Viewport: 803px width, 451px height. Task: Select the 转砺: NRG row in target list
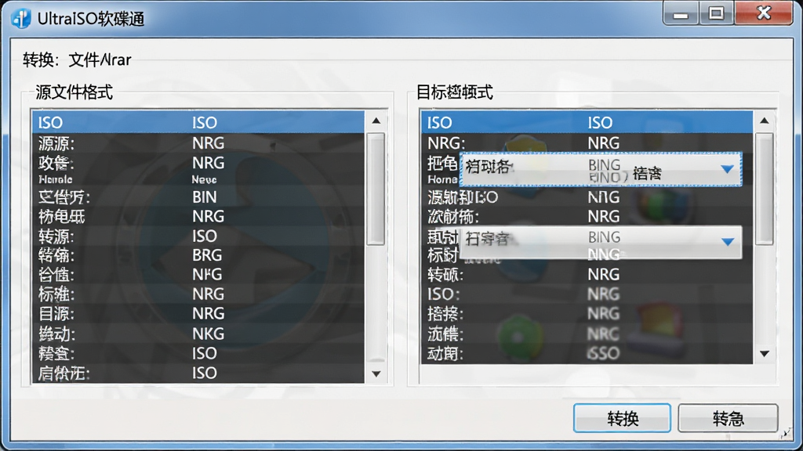click(x=587, y=275)
